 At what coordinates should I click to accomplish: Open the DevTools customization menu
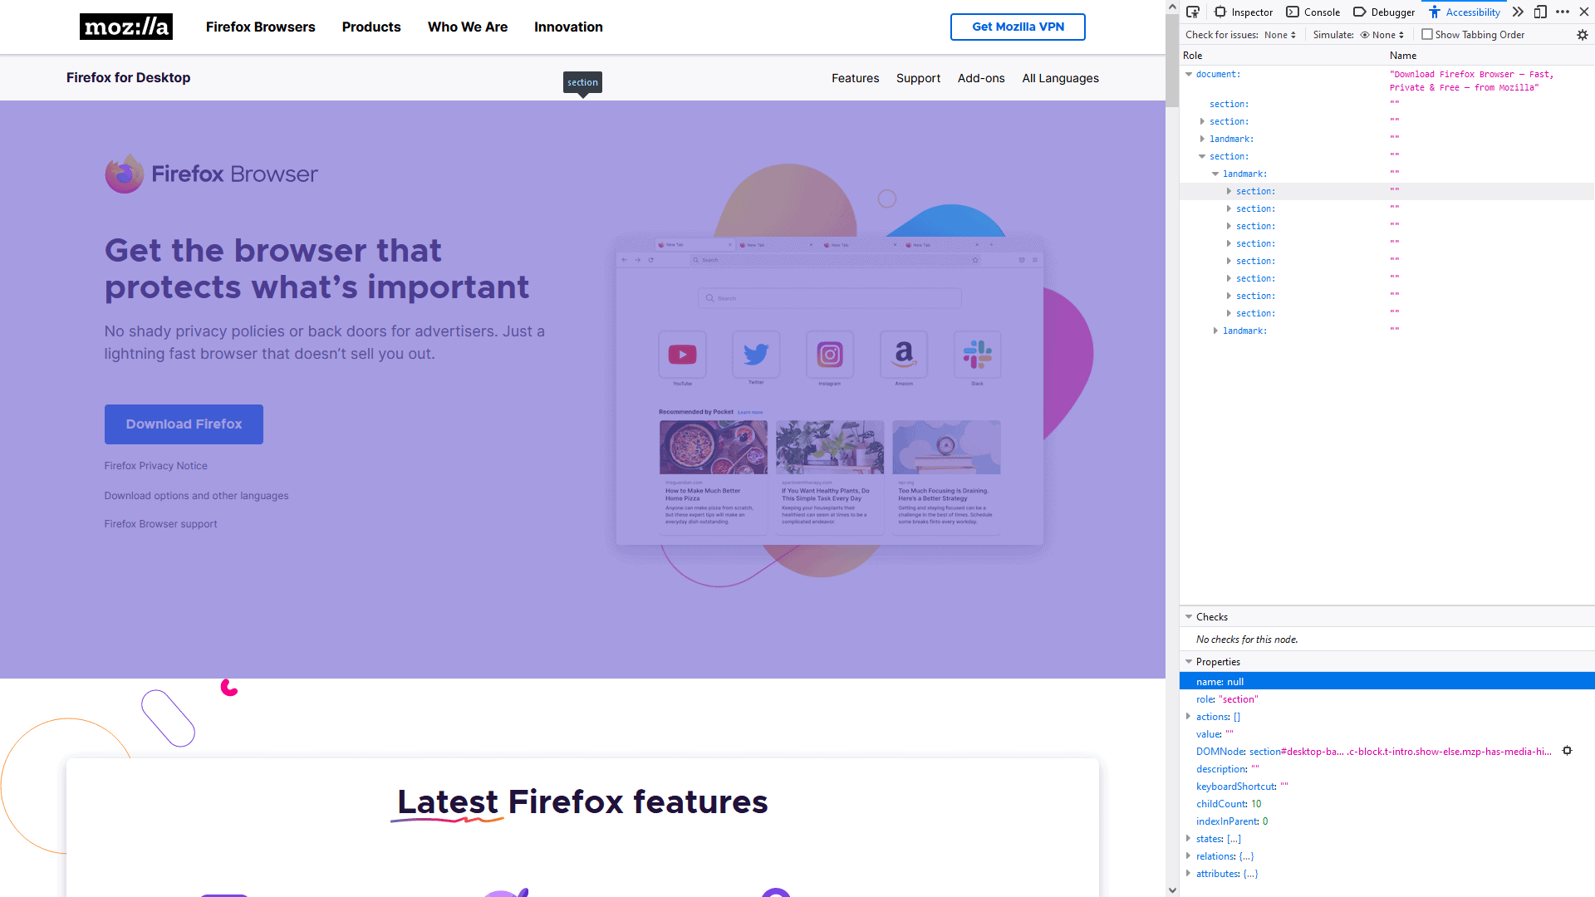1564,12
